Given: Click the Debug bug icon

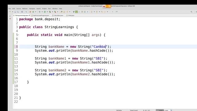Looking at the screenshot, I should tap(40, 12).
